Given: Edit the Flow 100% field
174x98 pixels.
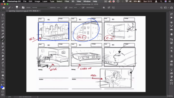Looking at the screenshot, I should click(x=76, y=8).
